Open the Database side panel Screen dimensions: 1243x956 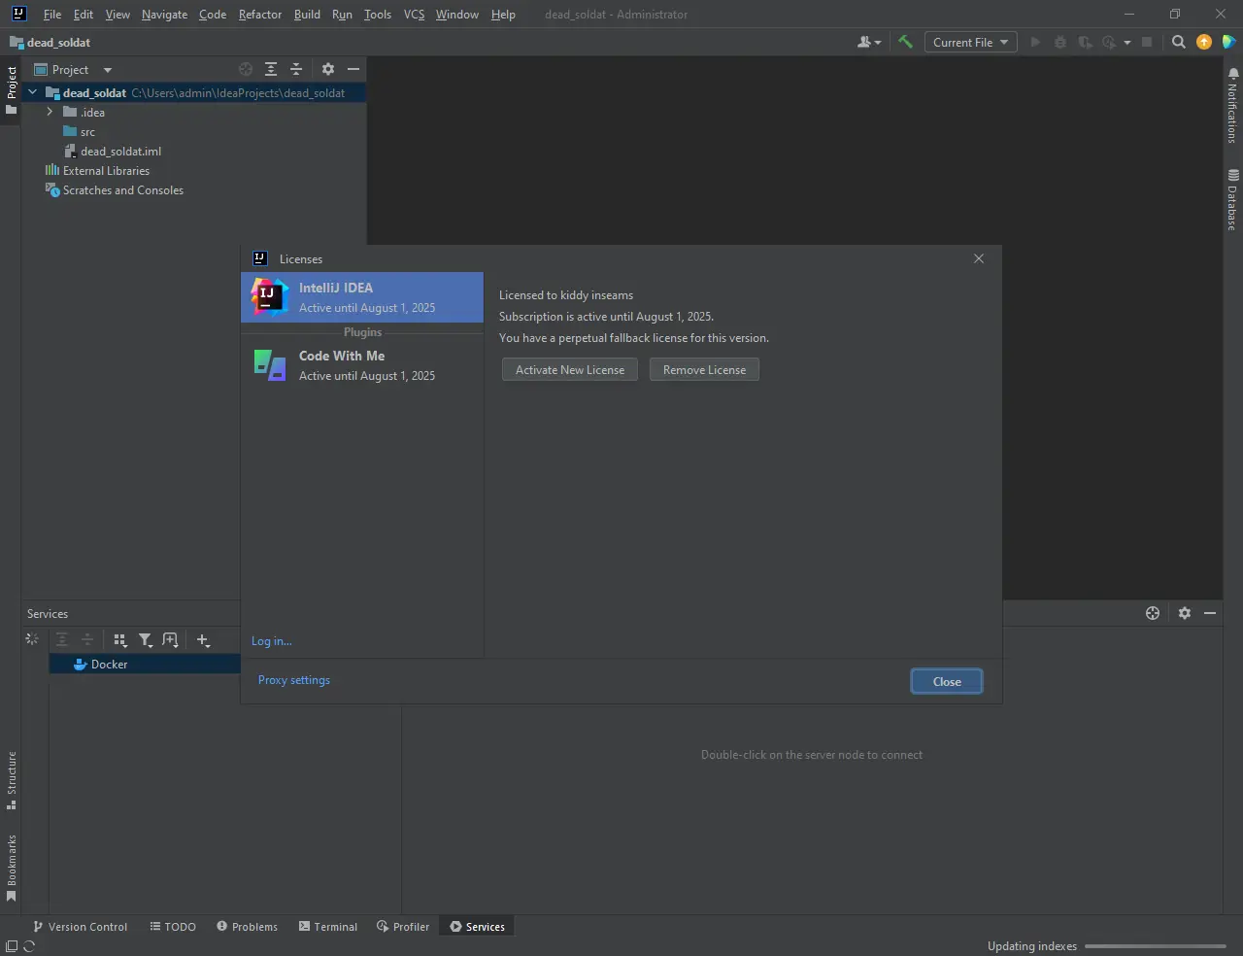pos(1232,199)
